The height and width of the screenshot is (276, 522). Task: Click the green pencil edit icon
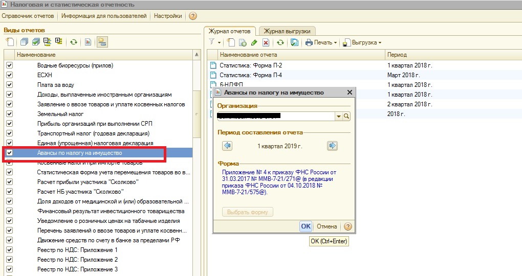pyautogui.click(x=254, y=42)
